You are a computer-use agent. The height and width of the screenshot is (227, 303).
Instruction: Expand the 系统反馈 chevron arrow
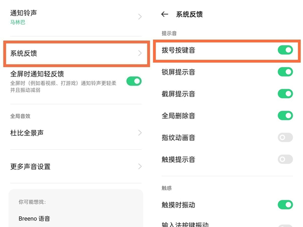(x=140, y=53)
